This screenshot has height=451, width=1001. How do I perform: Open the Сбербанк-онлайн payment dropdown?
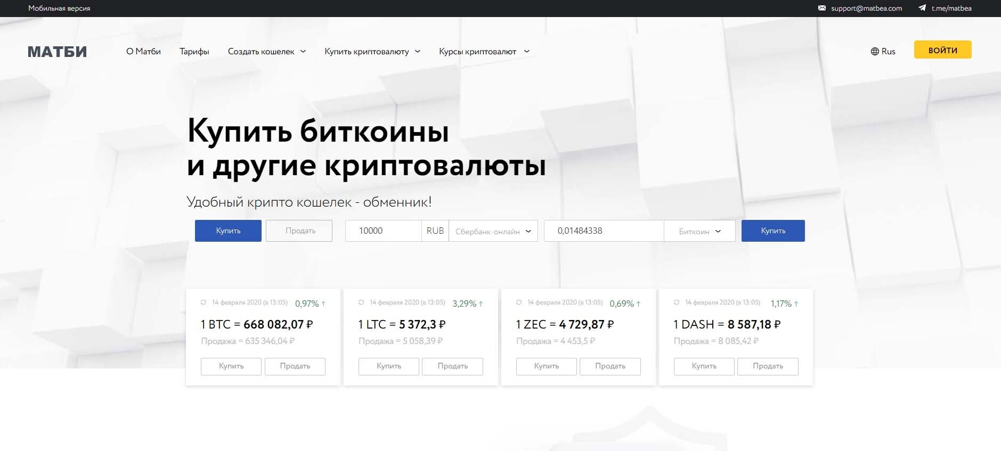tap(493, 231)
